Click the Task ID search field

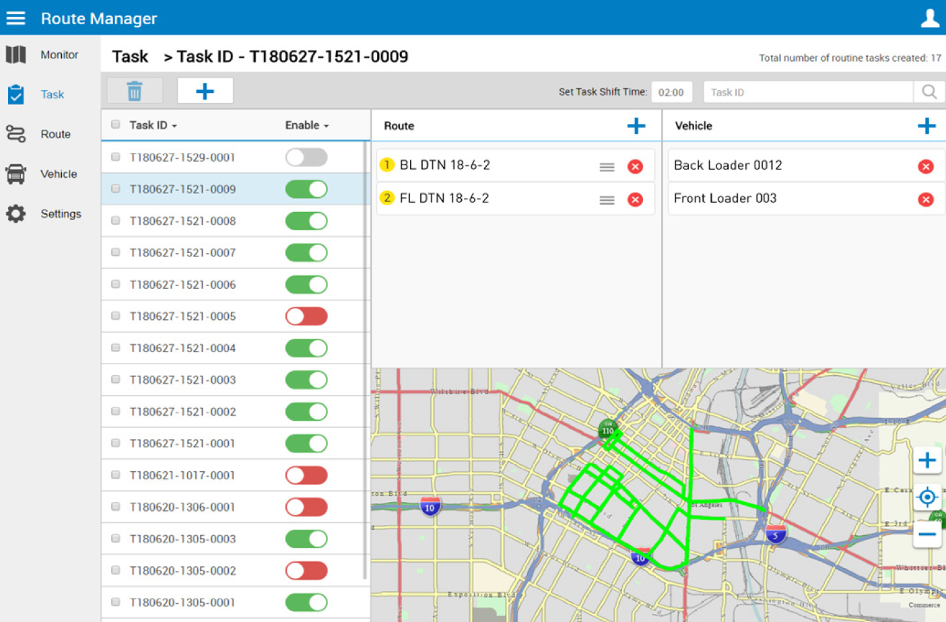pos(808,92)
